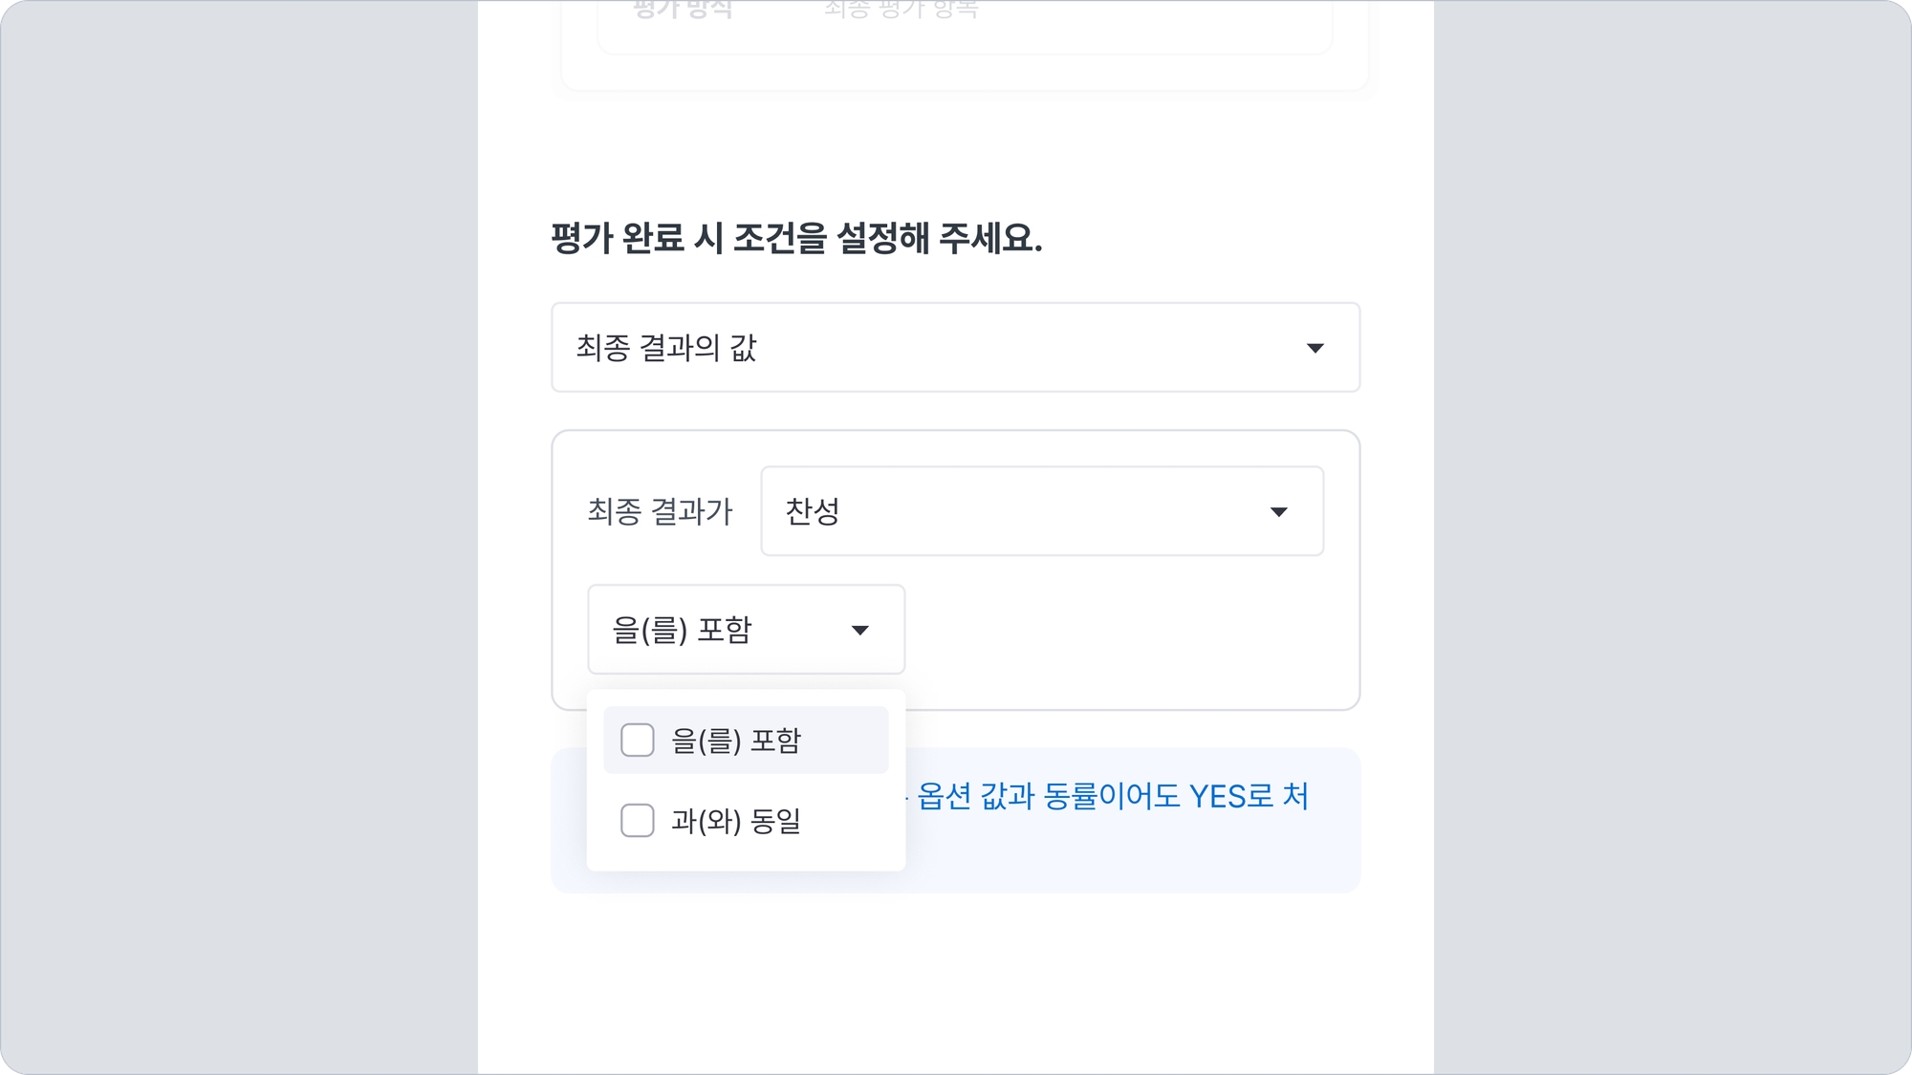Click the 최종 결과가 label

(x=660, y=511)
